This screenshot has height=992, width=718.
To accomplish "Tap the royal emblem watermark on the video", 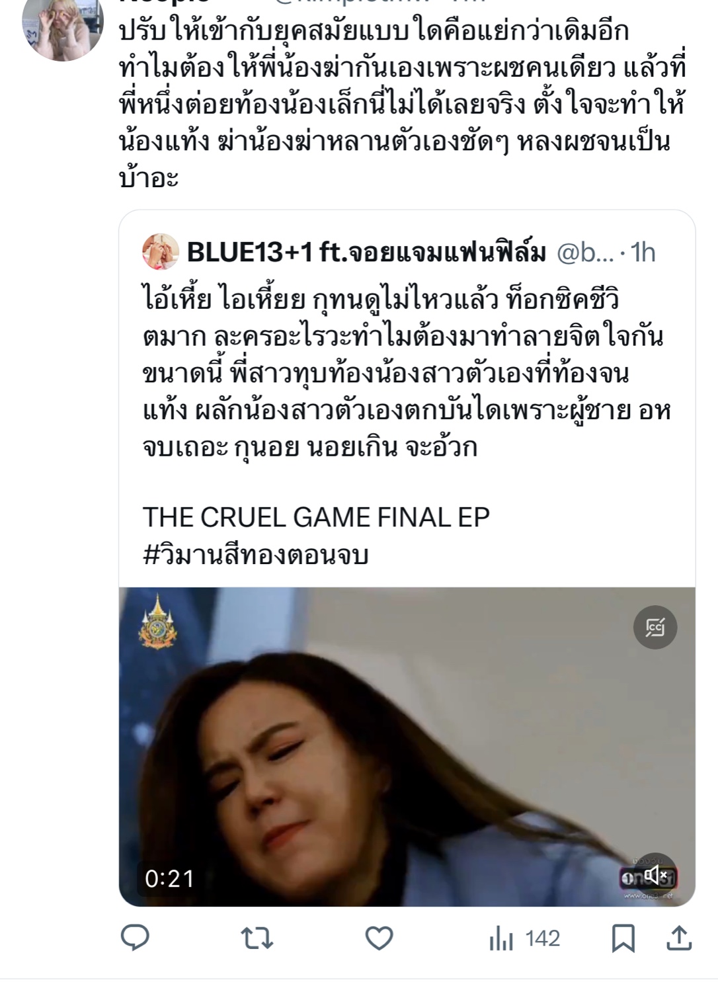I will (157, 622).
